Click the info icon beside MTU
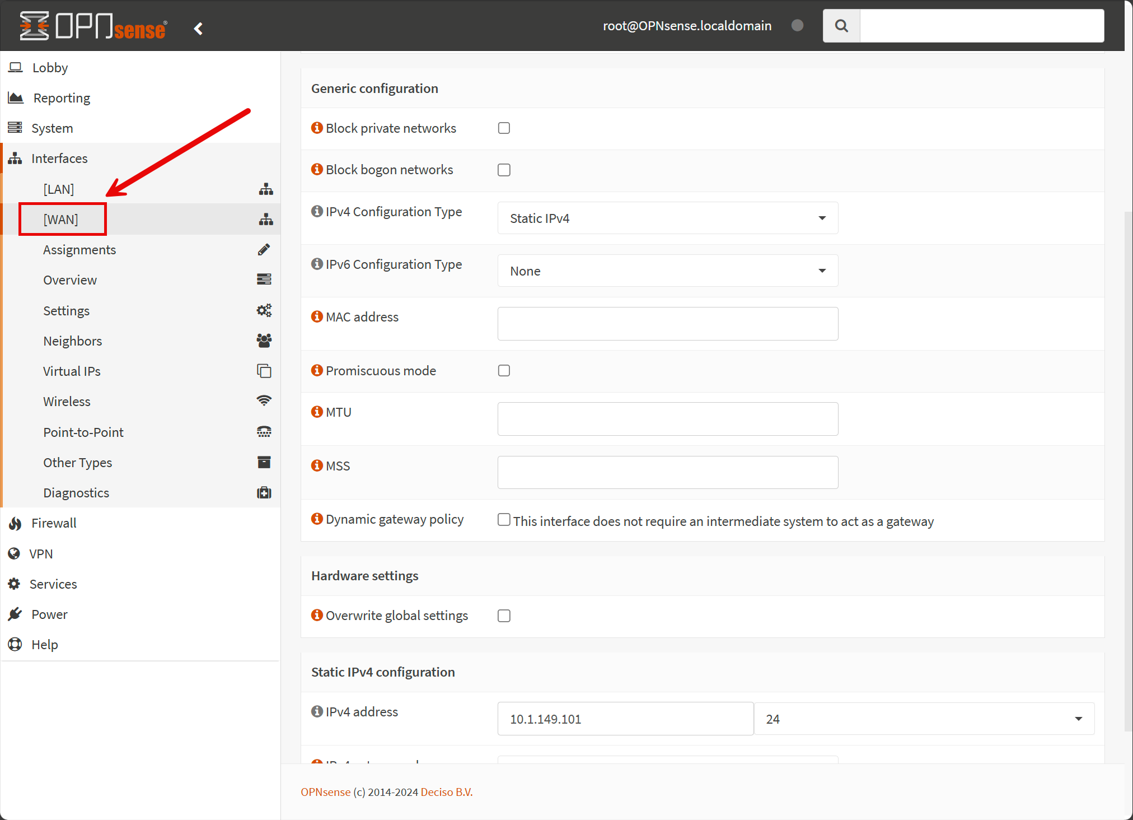Screen dimensions: 1133x820 [x=317, y=412]
